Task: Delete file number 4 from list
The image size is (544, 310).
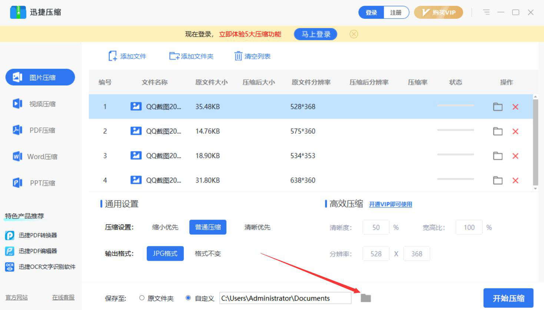Action: tap(515, 180)
